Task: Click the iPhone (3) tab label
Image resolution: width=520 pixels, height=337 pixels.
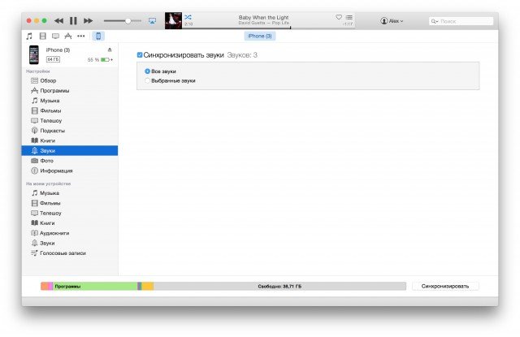Action: (259, 37)
